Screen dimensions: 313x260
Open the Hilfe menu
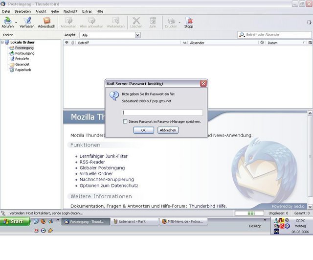click(100, 11)
